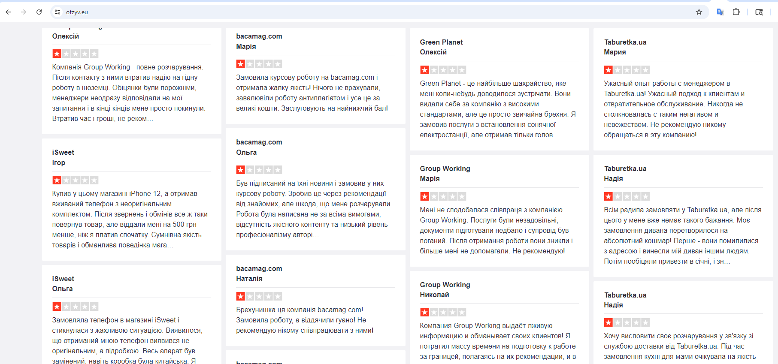Image resolution: width=778 pixels, height=364 pixels.
Task: Click the star rating in Ольга's bacamag.com review
Action: pyautogui.click(x=259, y=170)
